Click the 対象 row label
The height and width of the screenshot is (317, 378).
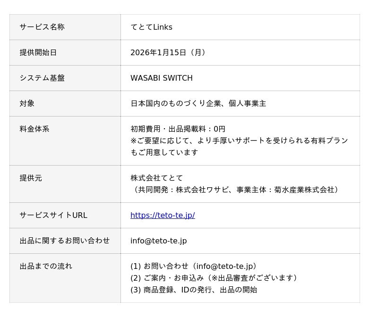coord(27,104)
